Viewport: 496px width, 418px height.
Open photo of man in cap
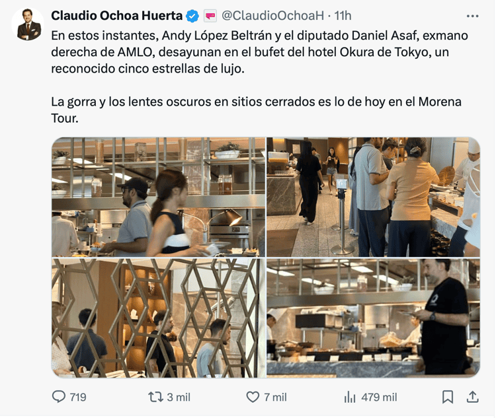[x=159, y=197]
